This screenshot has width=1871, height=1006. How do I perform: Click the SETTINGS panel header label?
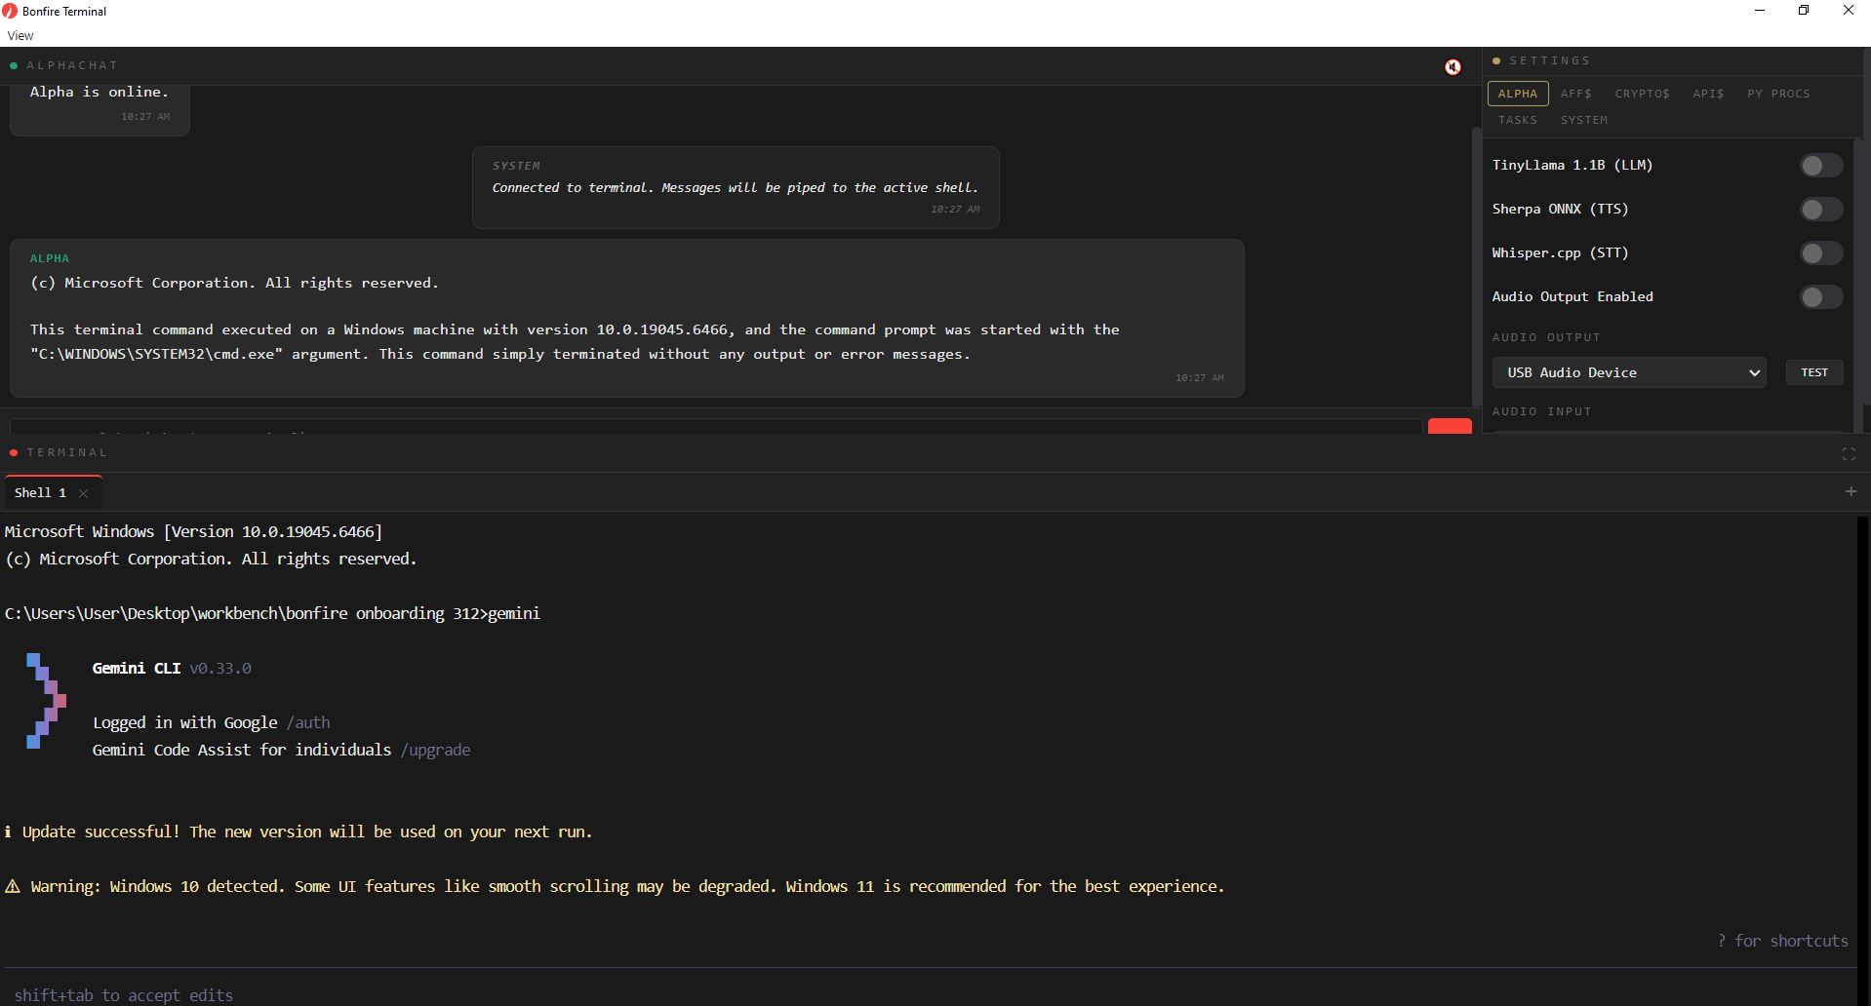click(1550, 60)
